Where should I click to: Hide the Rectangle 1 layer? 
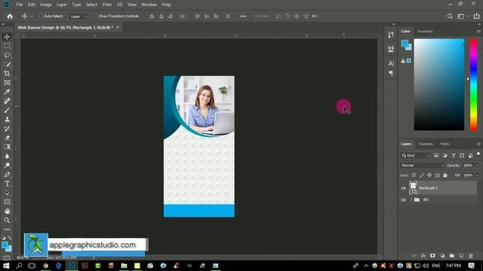[x=404, y=188]
